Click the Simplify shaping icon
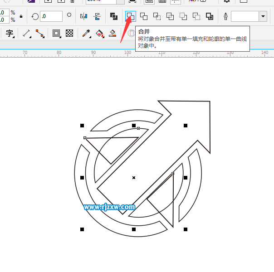This screenshot has width=274, height=272. click(x=170, y=16)
